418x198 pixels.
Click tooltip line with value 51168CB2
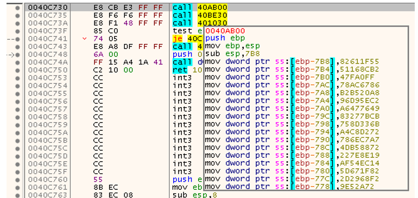[x=292, y=69]
